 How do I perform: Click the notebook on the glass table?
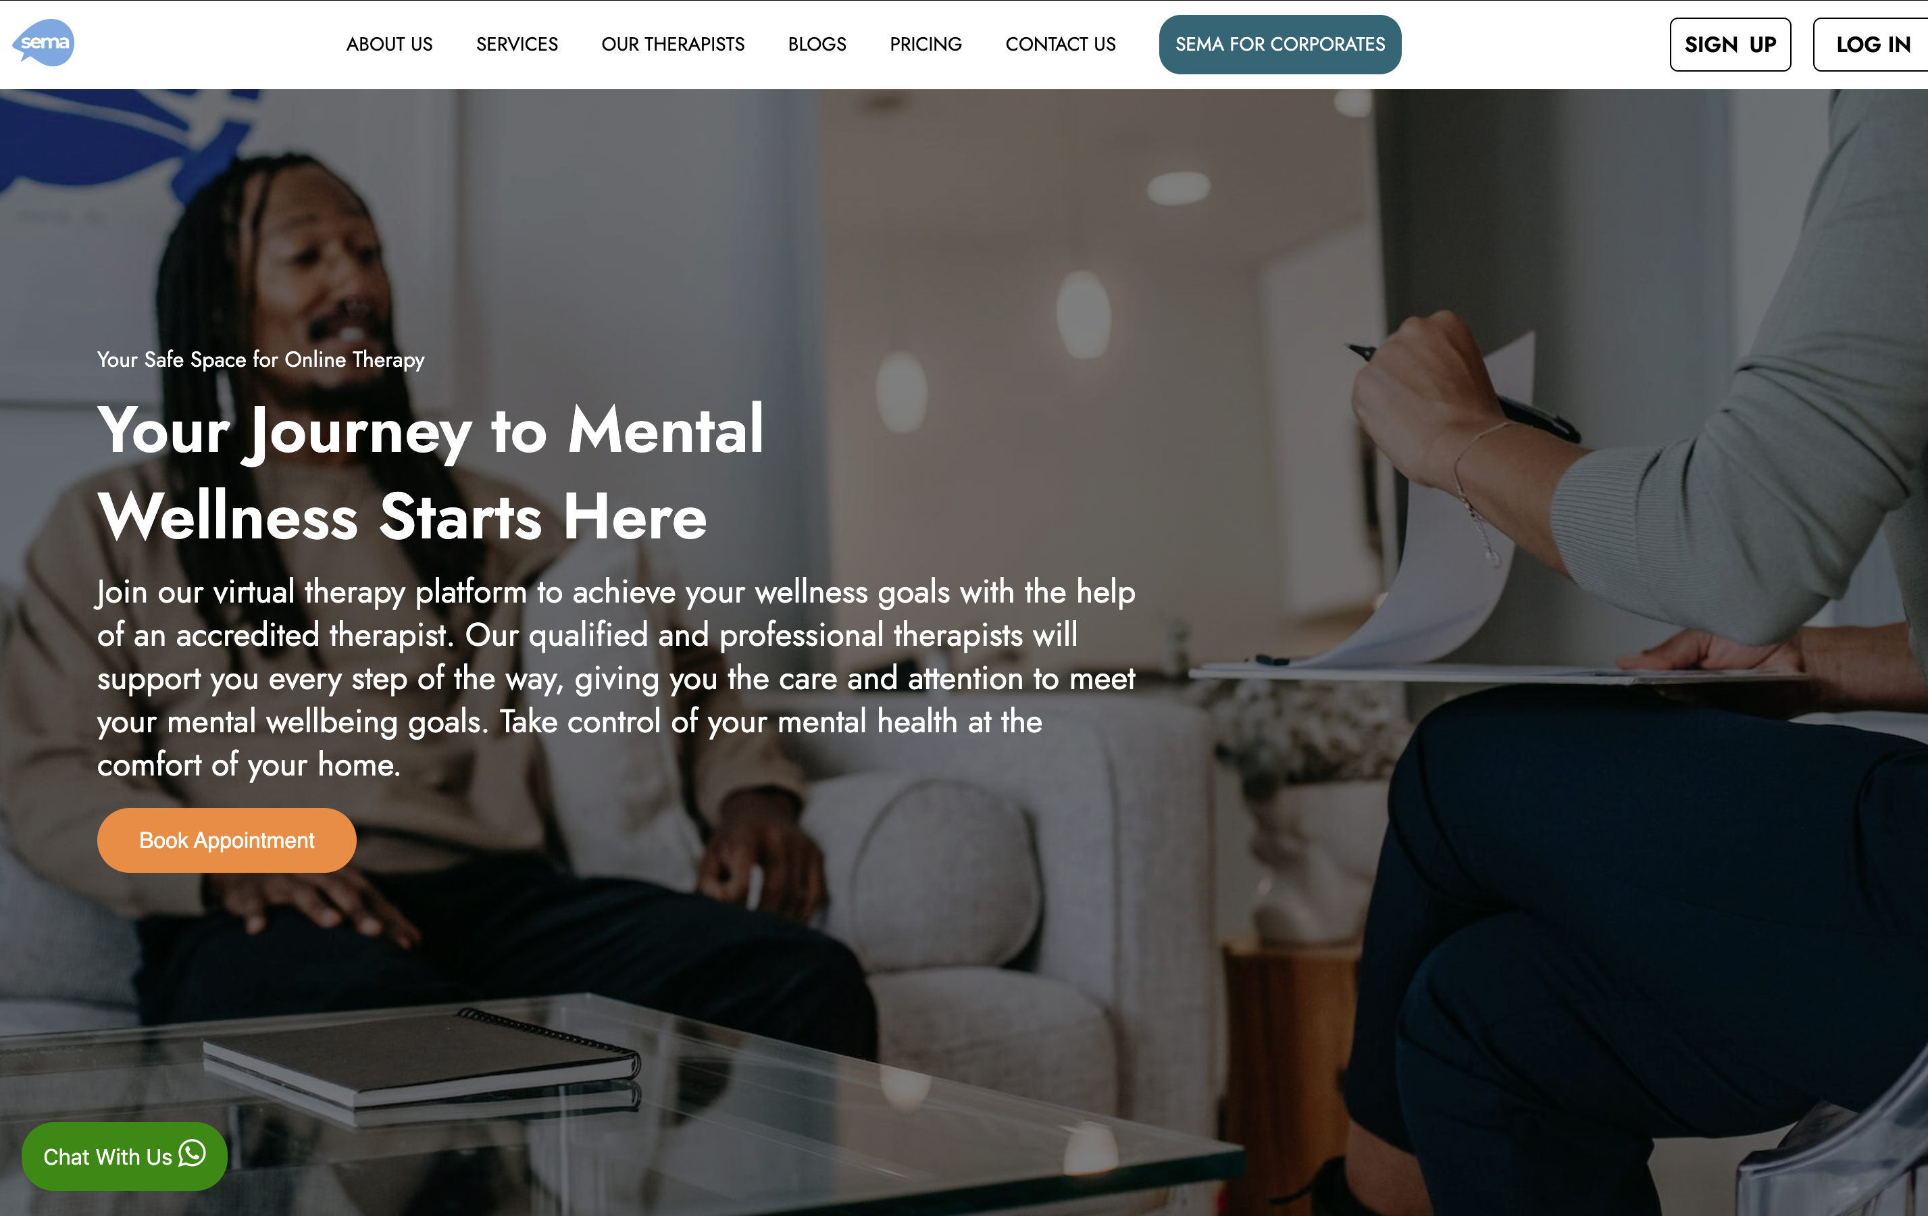[x=423, y=1062]
